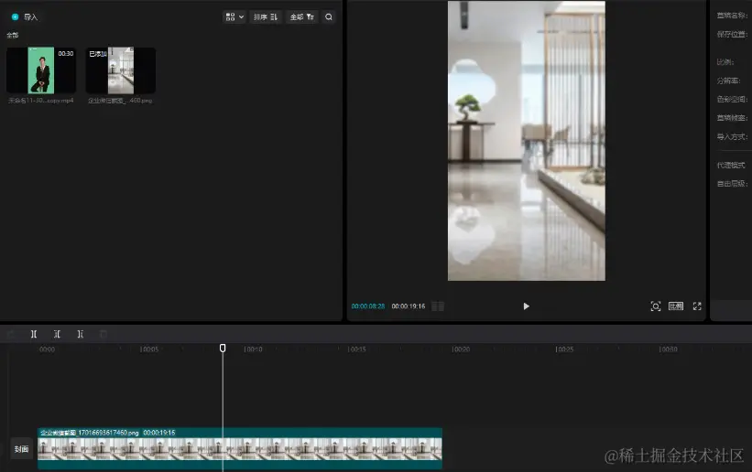Open the 全部 filter menu

pyautogui.click(x=301, y=16)
